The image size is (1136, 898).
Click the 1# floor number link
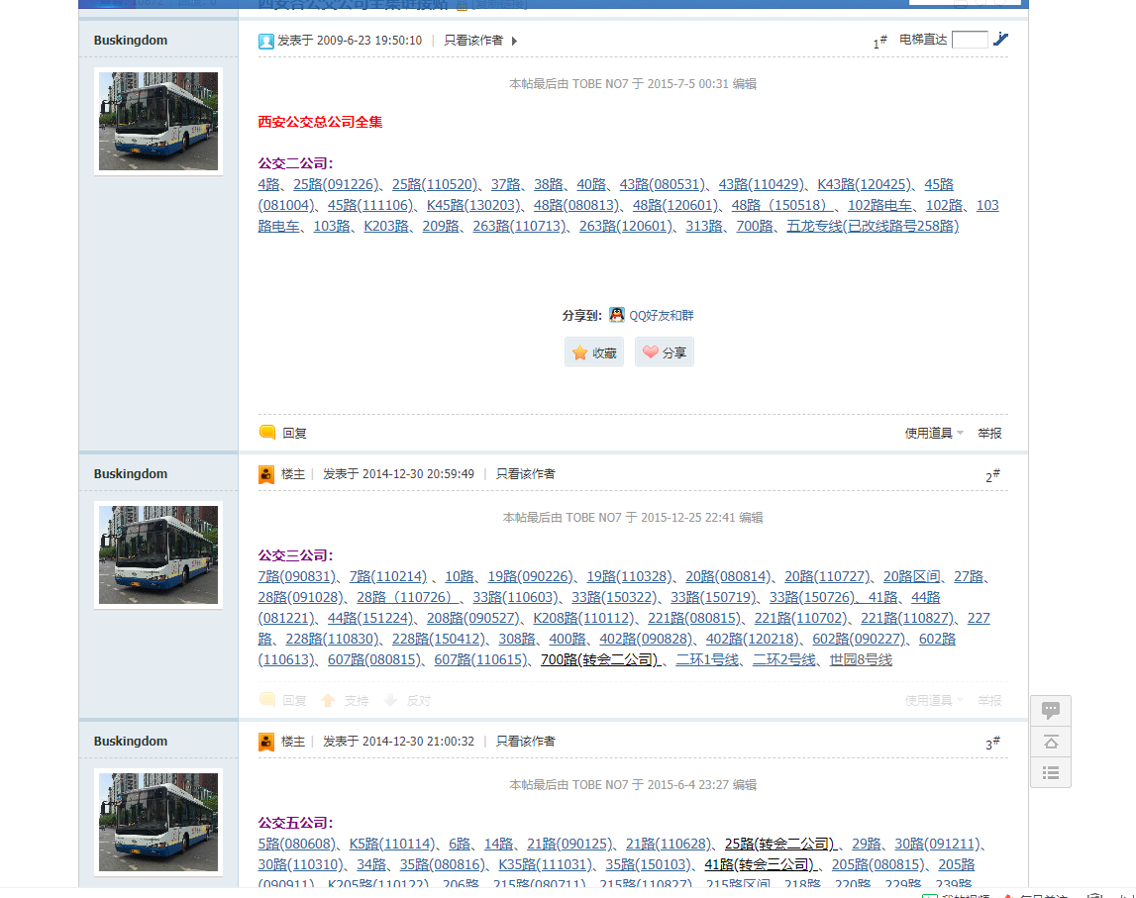tap(879, 42)
